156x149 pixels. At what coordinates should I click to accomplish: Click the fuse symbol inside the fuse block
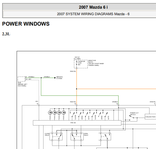click(x=77, y=63)
